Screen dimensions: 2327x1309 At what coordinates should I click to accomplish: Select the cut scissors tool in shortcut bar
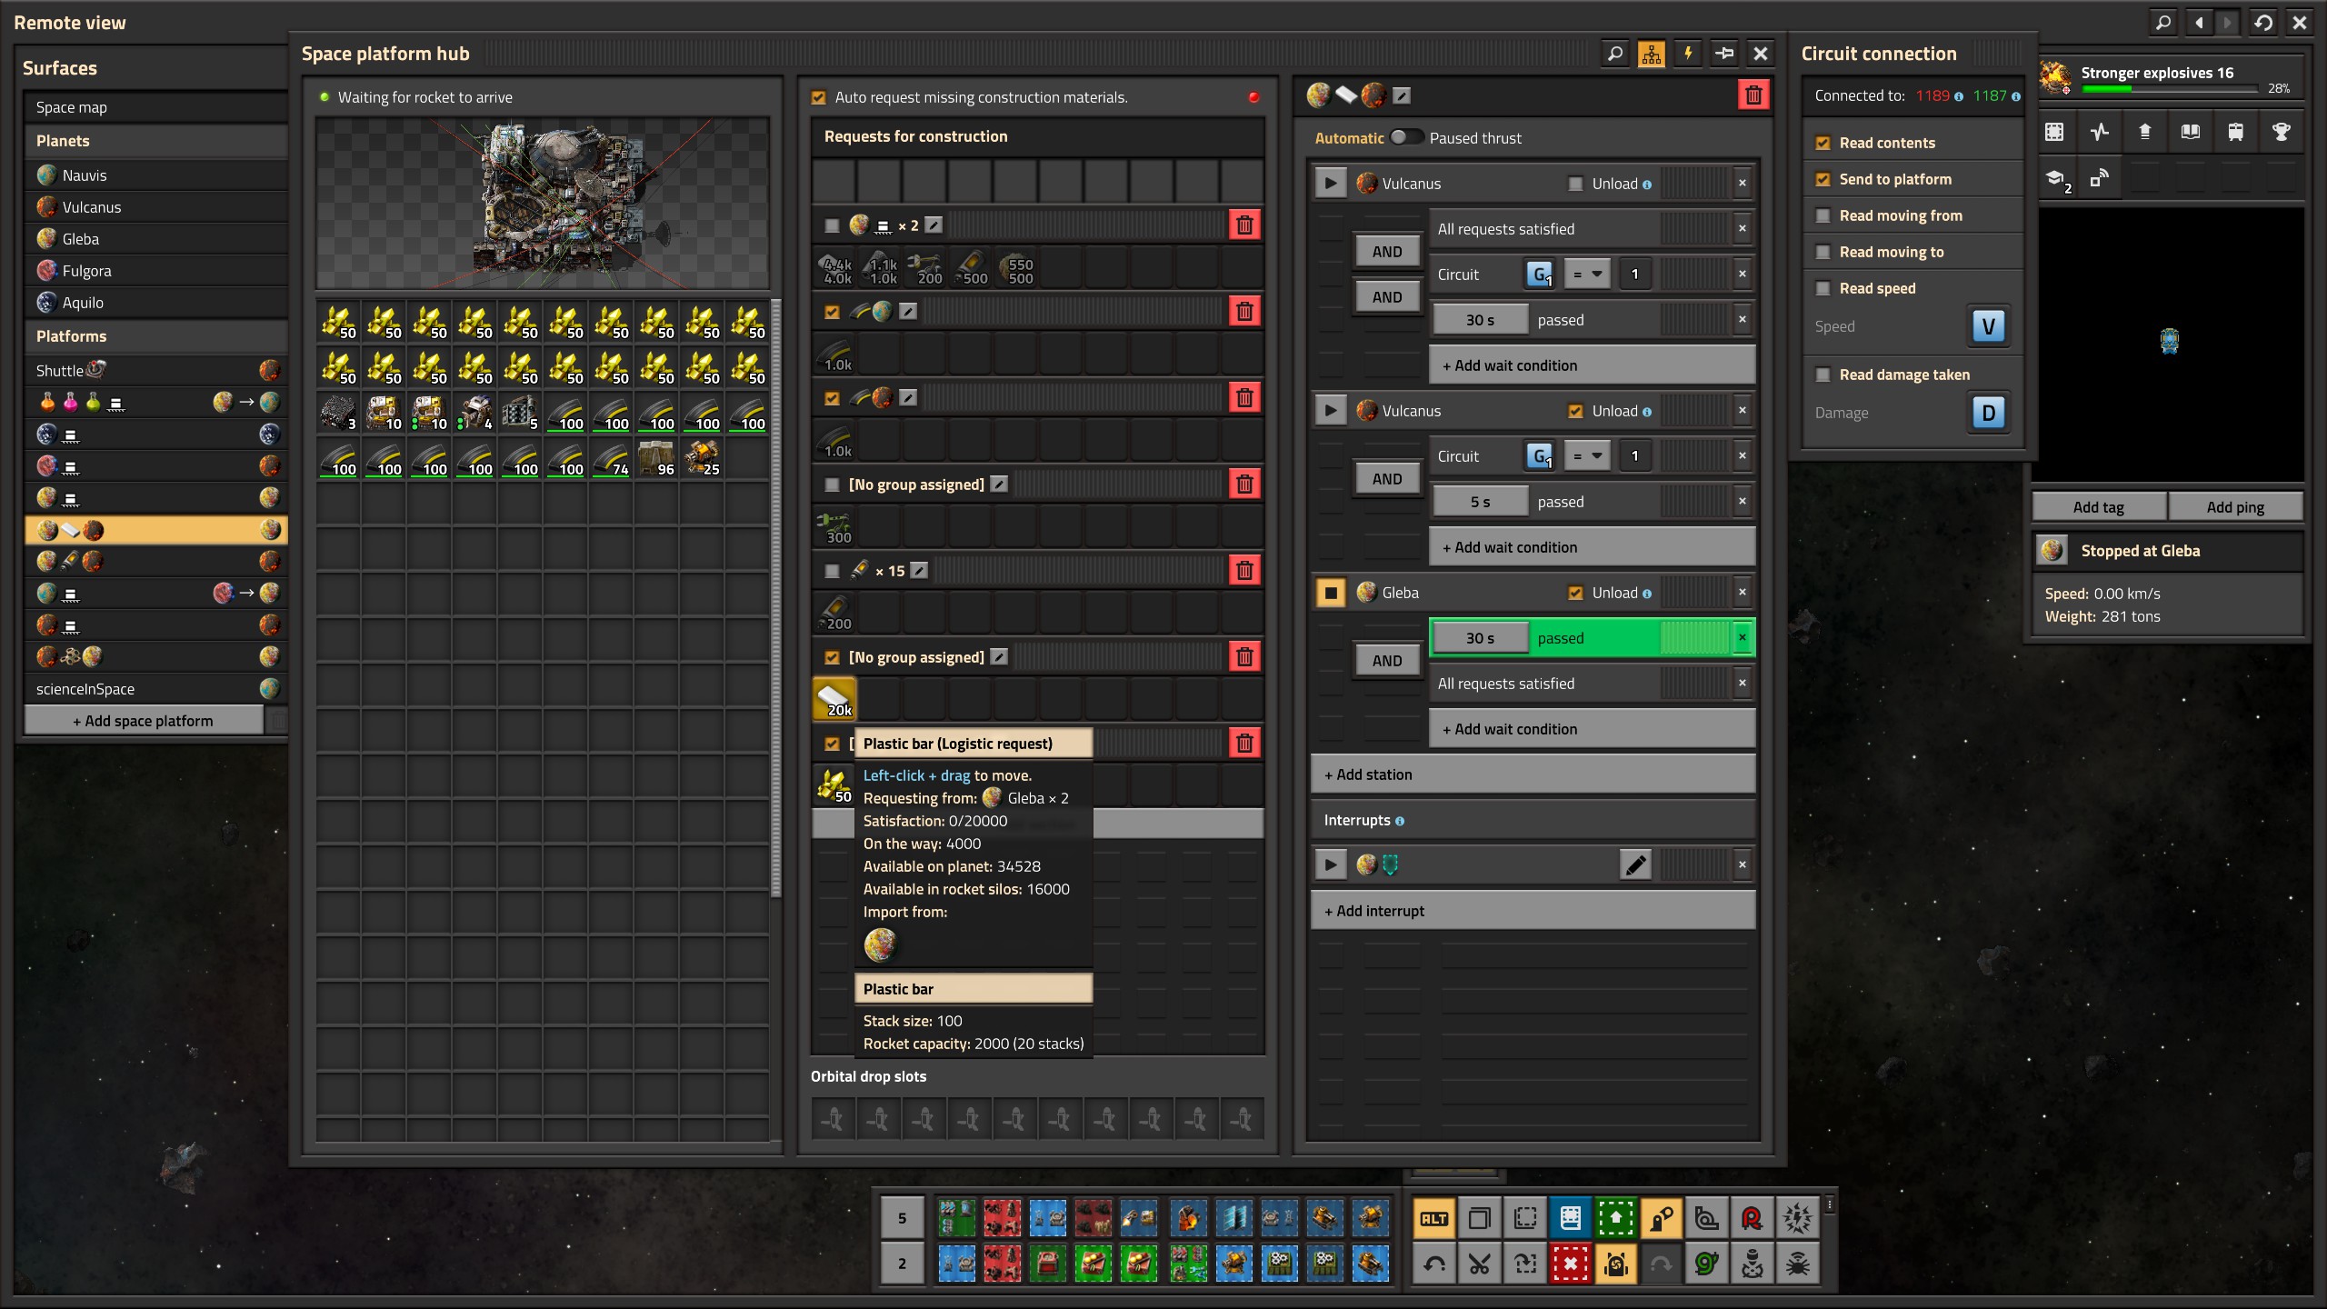click(x=1479, y=1264)
